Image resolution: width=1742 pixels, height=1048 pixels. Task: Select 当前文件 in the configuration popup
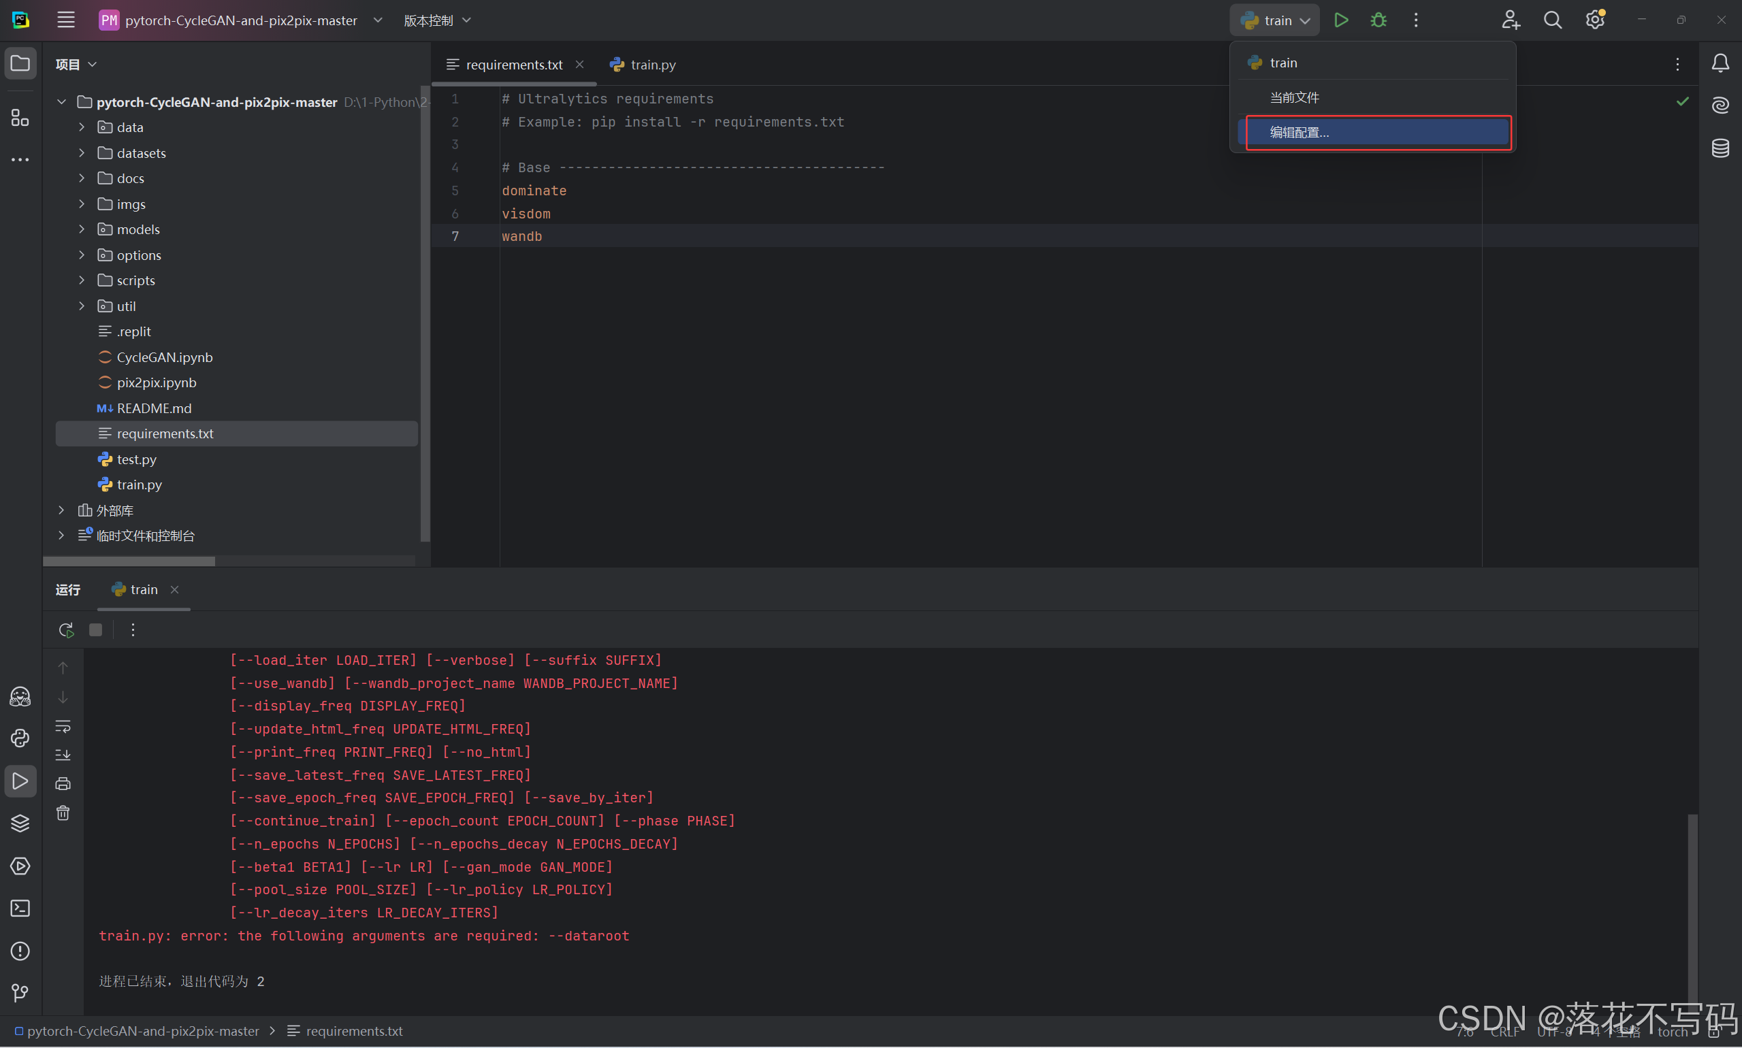pos(1294,97)
